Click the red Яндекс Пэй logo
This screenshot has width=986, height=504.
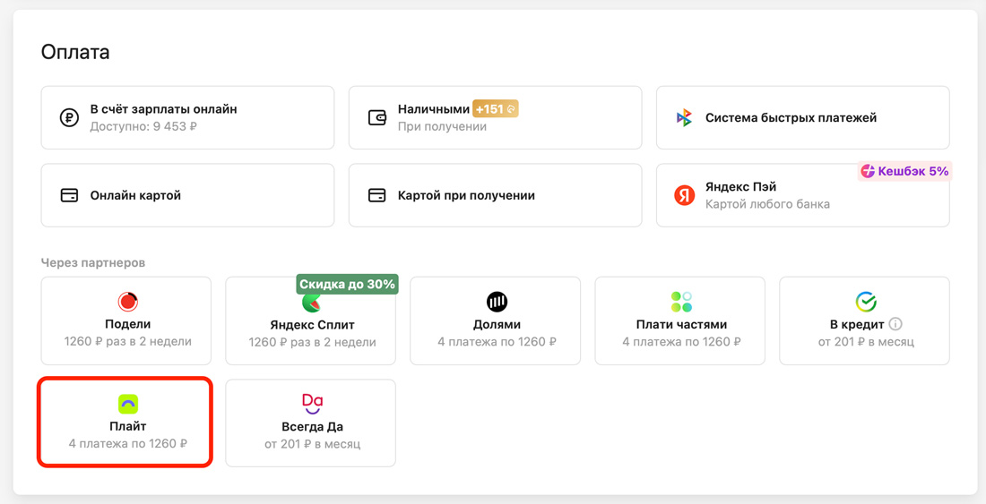point(684,195)
